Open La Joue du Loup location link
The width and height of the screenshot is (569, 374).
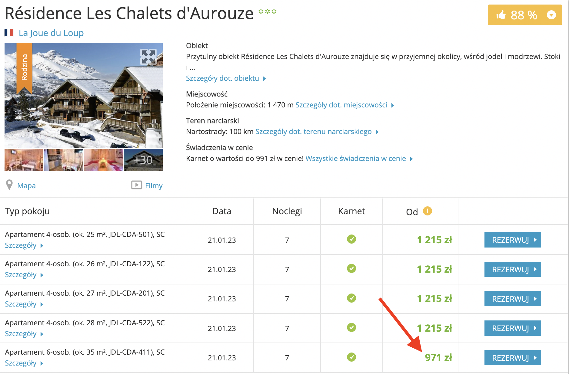click(51, 33)
